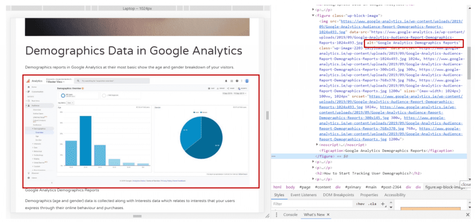Select #post-2364 in the DOM breadcrumb

click(x=392, y=187)
